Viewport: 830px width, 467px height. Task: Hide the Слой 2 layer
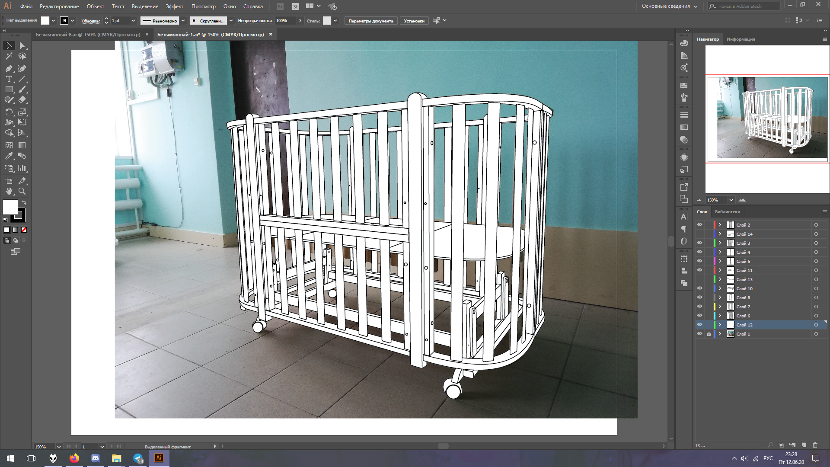pos(699,225)
